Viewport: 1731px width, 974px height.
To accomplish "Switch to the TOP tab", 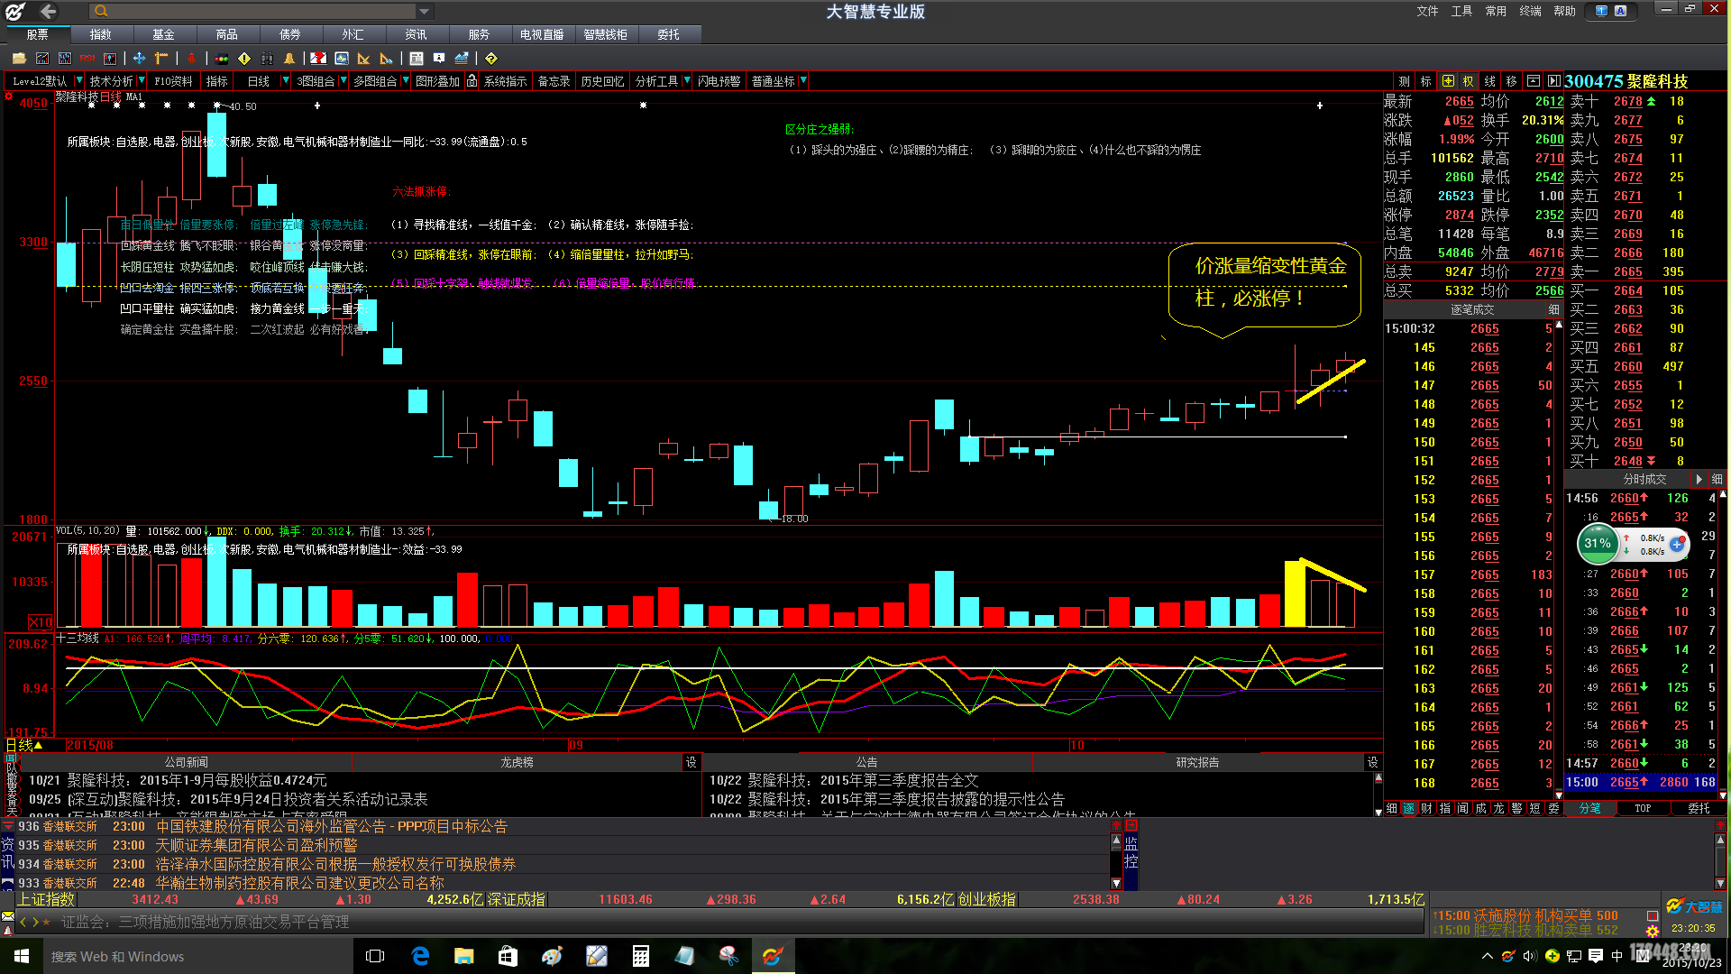I will (1643, 808).
